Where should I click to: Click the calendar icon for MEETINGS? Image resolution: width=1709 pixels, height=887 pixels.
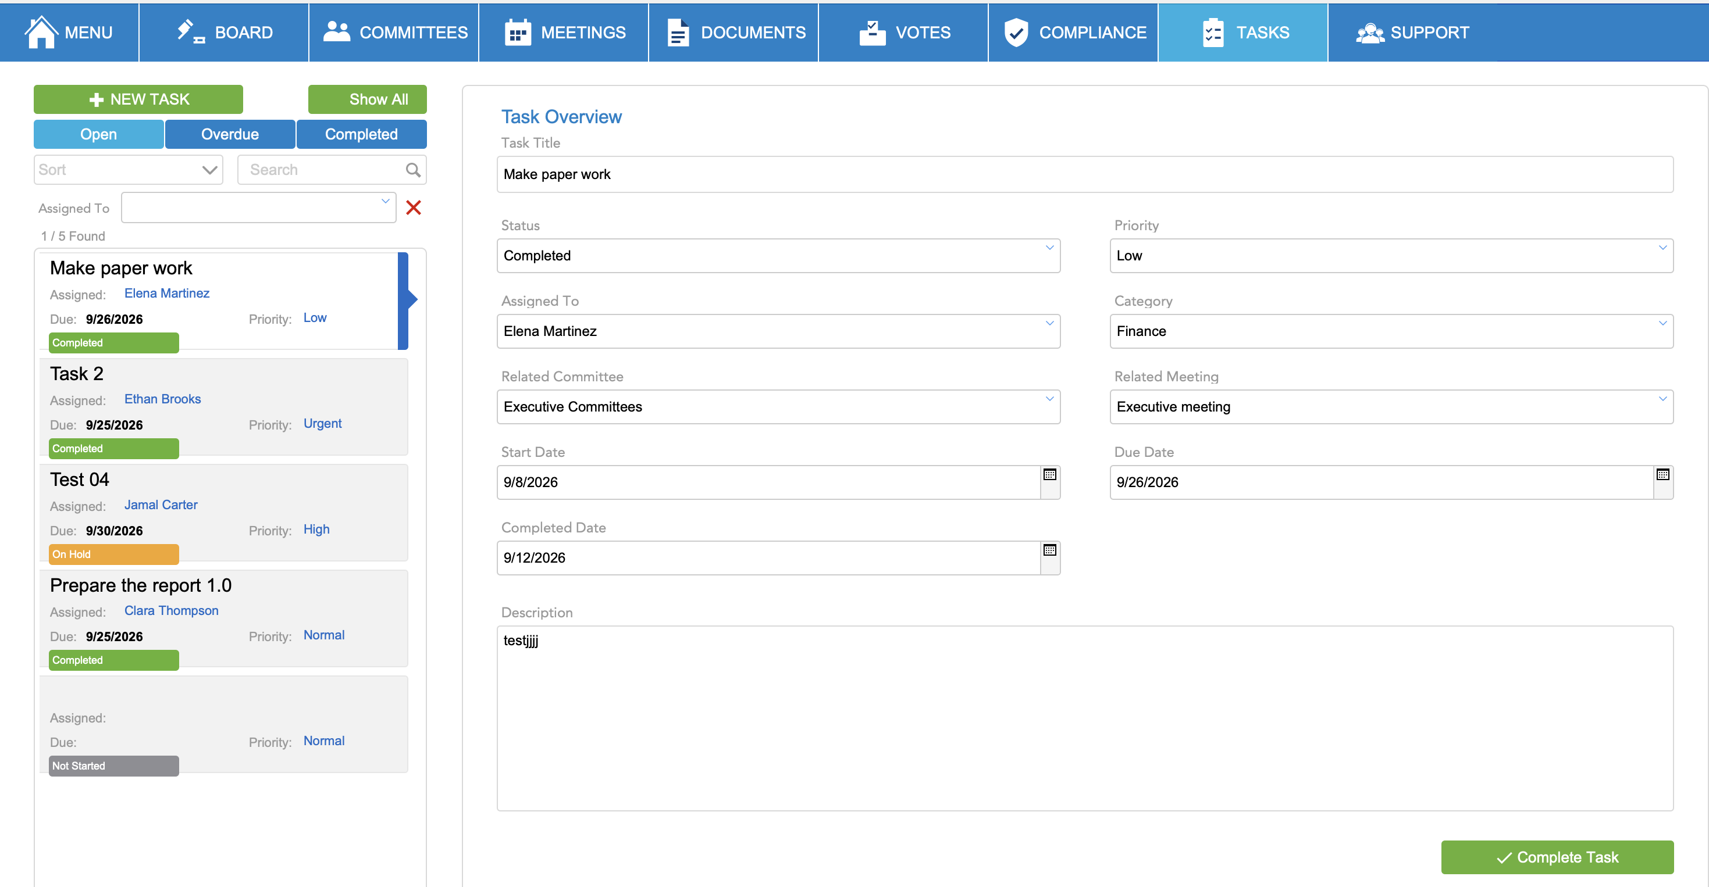point(518,32)
